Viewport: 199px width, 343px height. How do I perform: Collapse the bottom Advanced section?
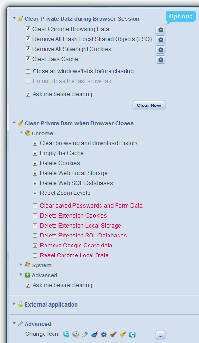(14, 323)
